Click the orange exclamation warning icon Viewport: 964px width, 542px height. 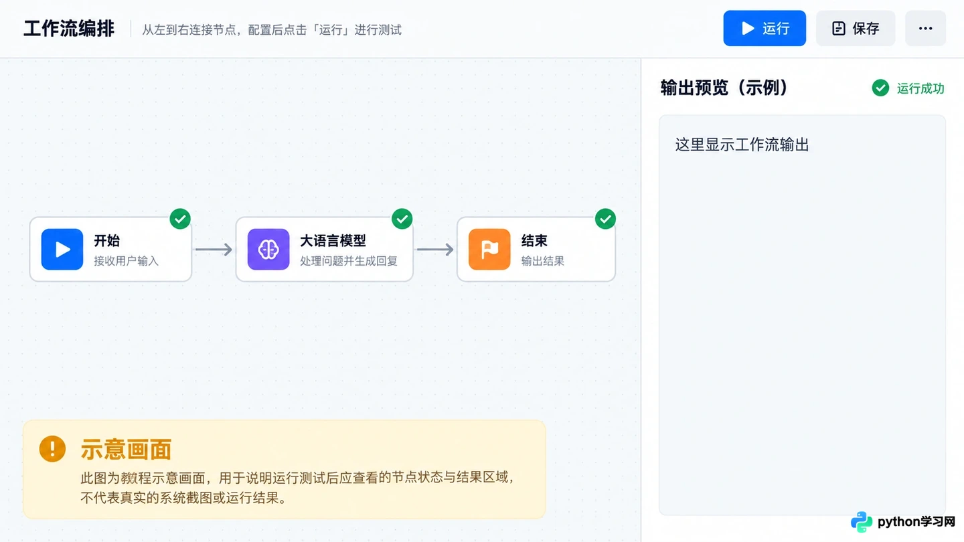point(52,448)
